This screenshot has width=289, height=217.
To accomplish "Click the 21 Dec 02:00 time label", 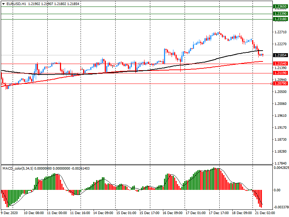I will [265, 213].
